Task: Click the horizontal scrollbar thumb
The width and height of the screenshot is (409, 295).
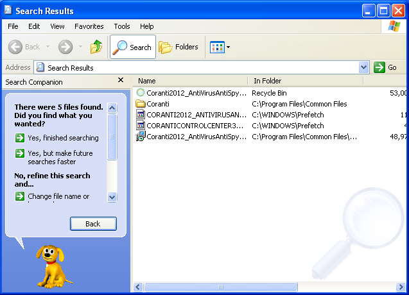Action: 221,287
